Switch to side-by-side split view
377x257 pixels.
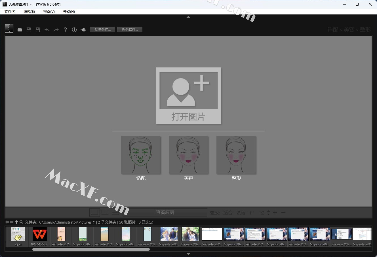click(105, 212)
